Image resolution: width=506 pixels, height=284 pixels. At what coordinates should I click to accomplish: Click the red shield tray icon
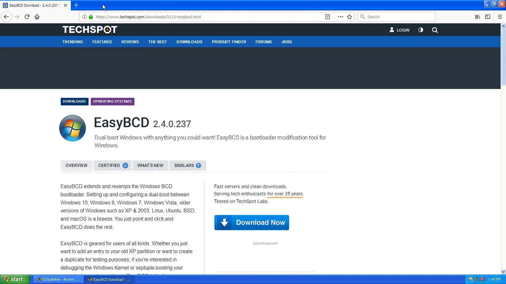point(482,279)
